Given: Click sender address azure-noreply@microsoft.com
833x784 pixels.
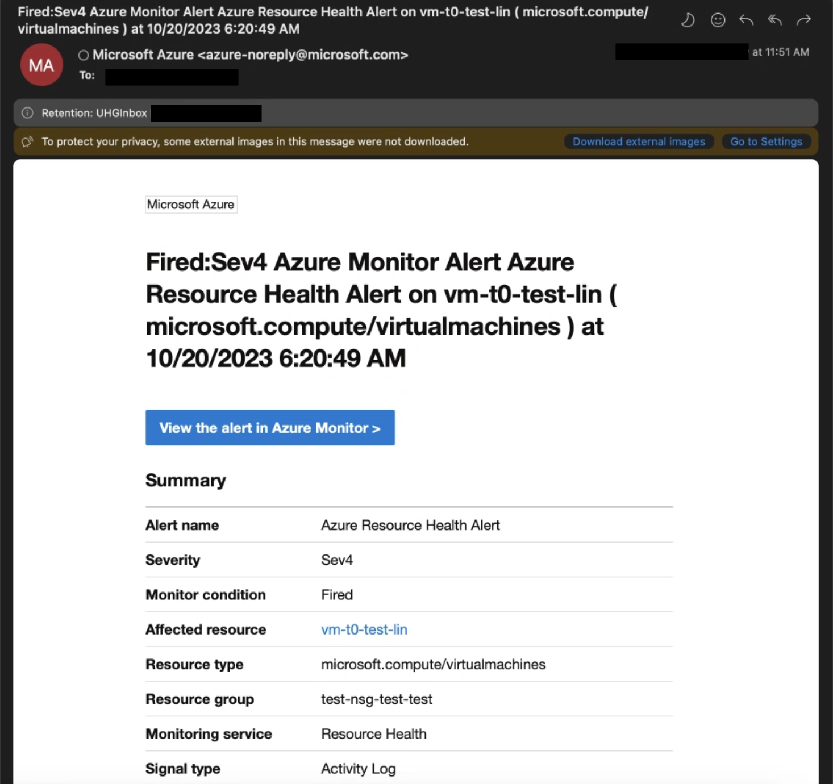Looking at the screenshot, I should coord(302,55).
